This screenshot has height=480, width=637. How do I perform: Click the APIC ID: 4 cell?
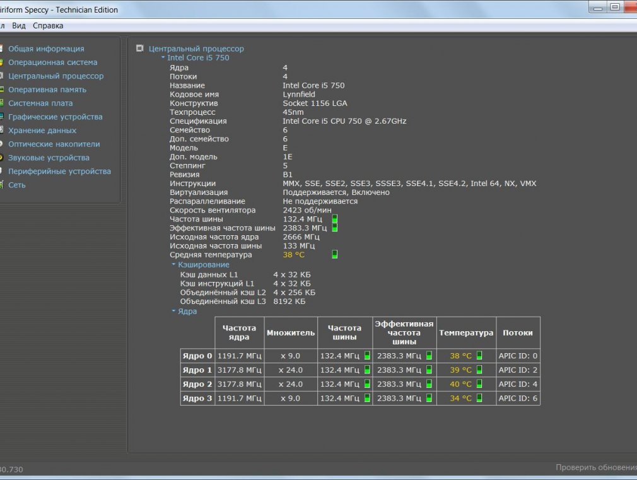(518, 384)
